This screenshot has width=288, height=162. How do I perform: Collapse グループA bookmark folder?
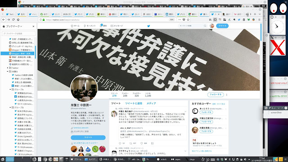coord(10,90)
